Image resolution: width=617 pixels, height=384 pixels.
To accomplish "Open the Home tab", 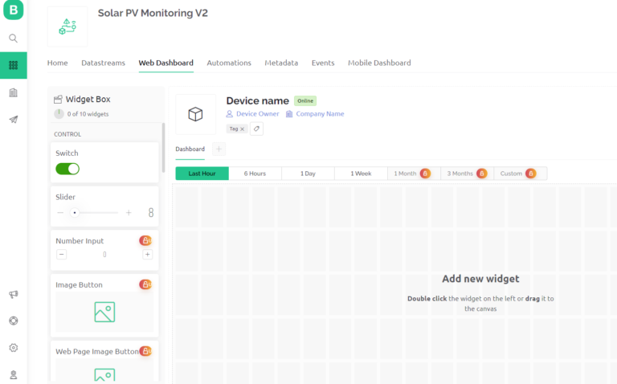I will [58, 63].
